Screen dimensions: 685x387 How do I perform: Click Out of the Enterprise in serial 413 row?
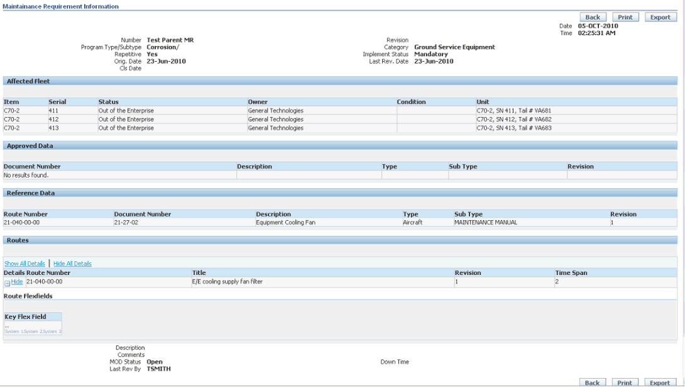pos(126,128)
